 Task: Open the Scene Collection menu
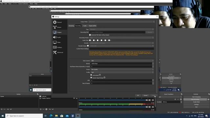[x=23, y=4]
